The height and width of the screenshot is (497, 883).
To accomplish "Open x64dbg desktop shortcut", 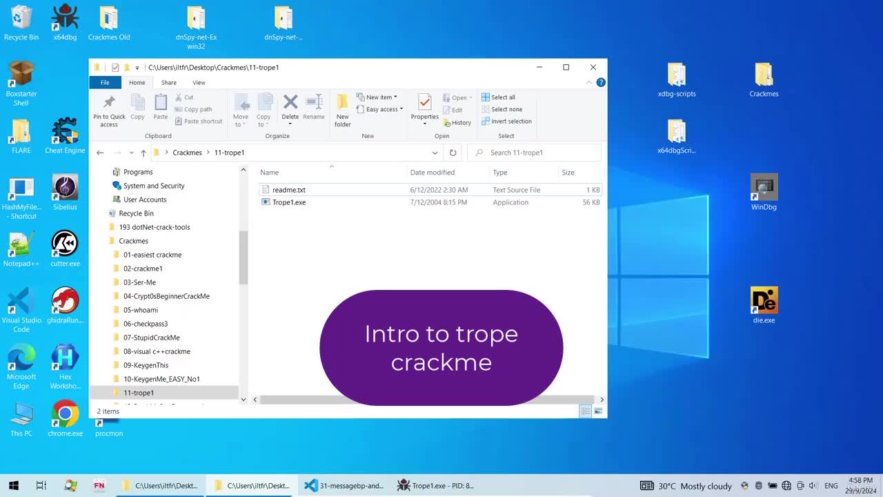I will point(65,23).
